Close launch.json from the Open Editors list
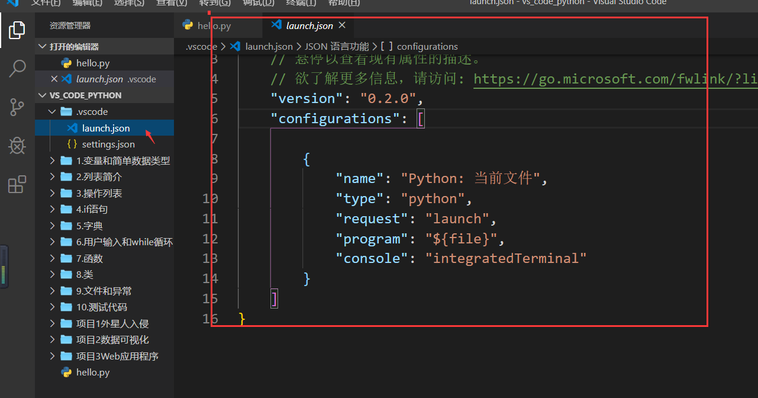Screen dimensions: 758x398 (54, 78)
